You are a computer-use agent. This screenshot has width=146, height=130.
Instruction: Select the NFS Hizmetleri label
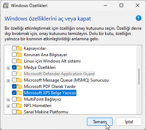point(38,106)
